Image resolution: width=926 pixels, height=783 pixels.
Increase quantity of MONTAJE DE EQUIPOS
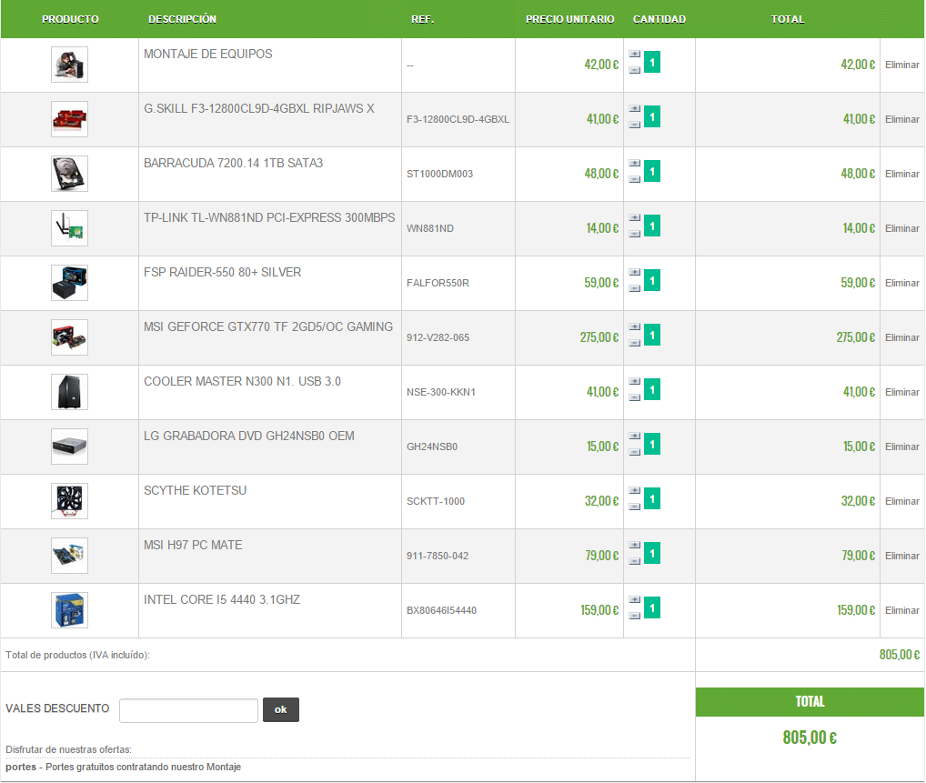pos(634,54)
